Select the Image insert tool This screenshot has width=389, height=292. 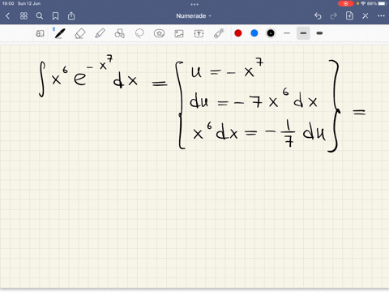[179, 33]
